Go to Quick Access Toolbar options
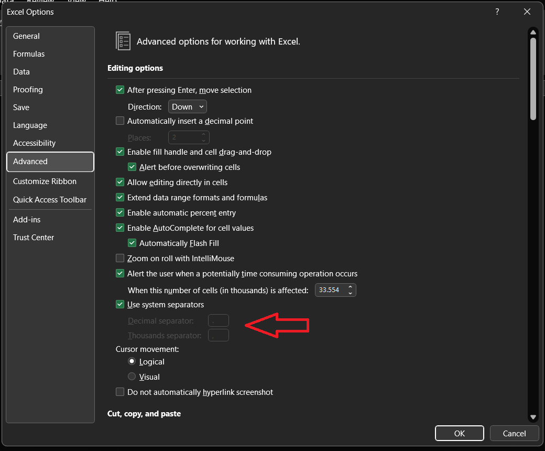The height and width of the screenshot is (451, 545). [x=50, y=200]
